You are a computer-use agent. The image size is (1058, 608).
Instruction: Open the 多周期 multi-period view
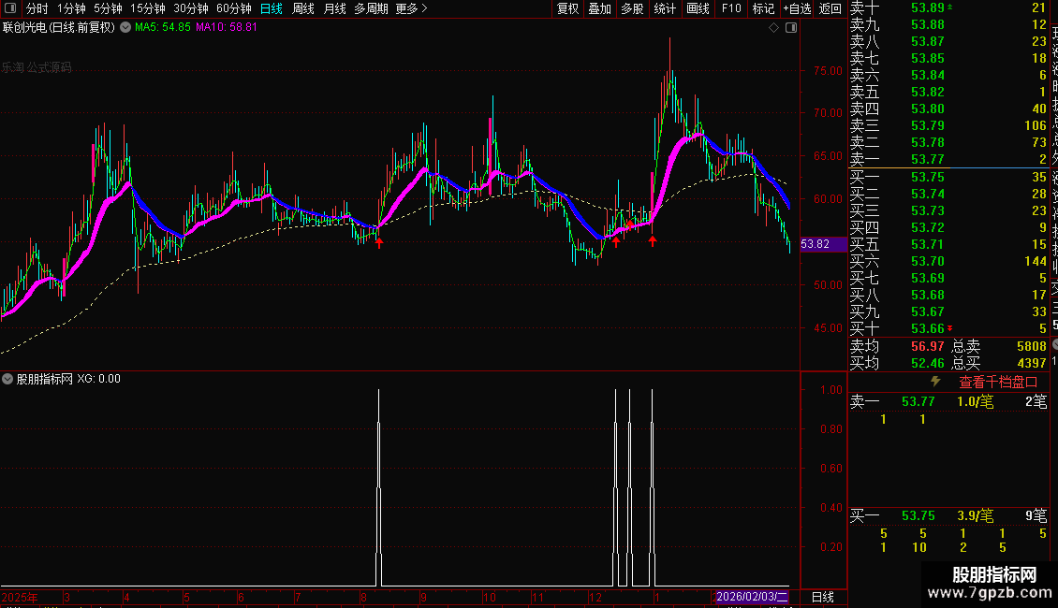click(371, 8)
